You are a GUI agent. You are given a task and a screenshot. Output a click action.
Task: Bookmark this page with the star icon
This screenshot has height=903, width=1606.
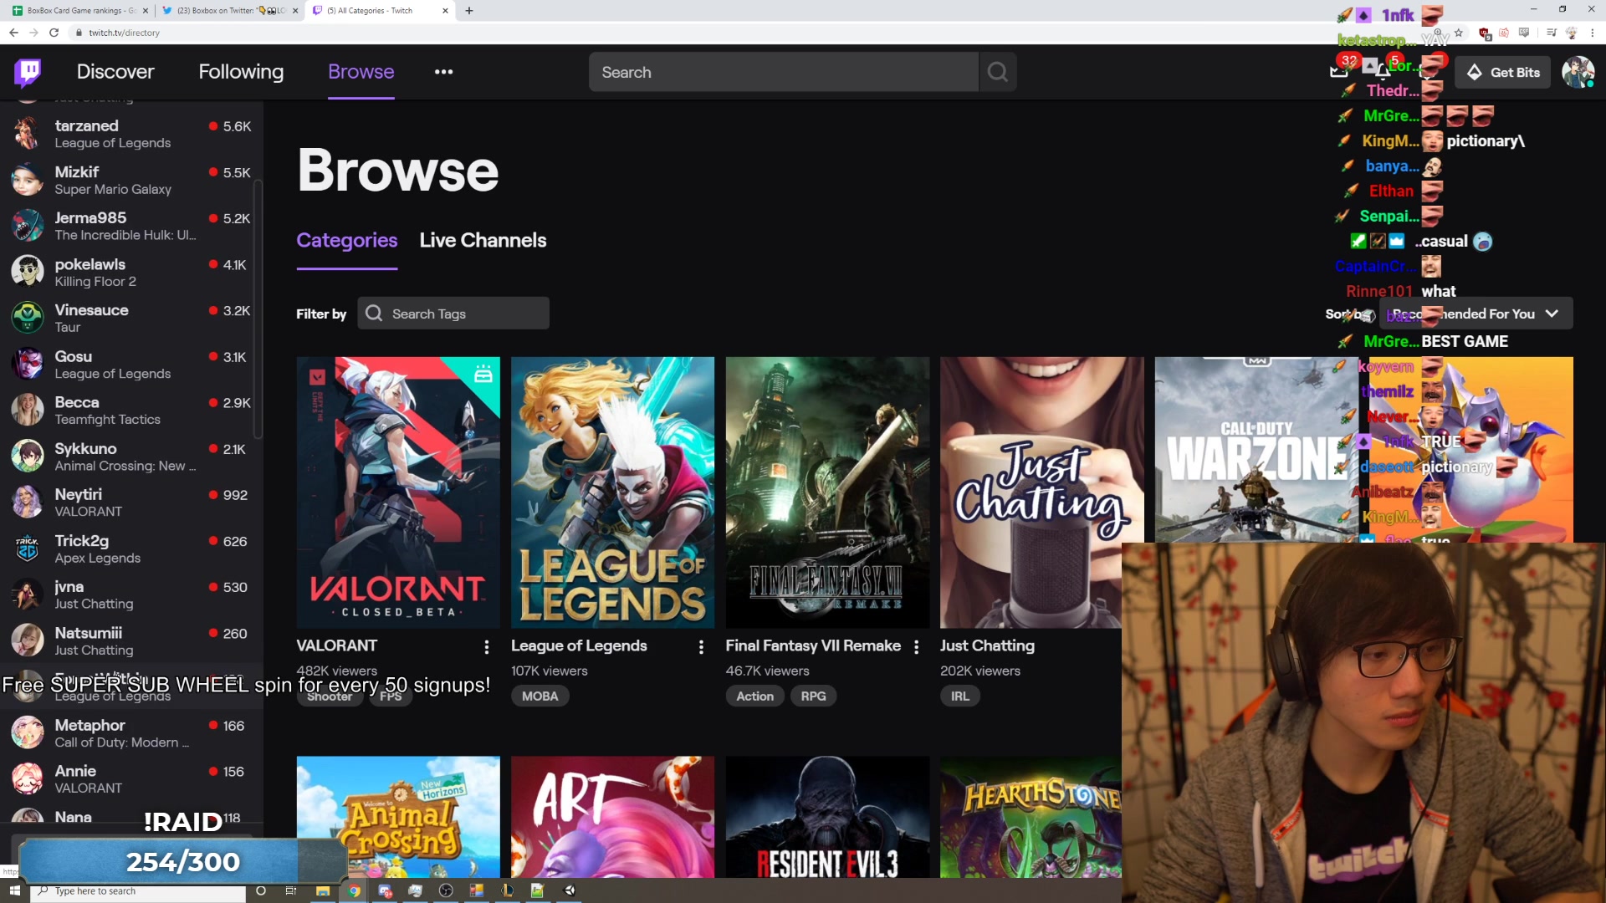click(1459, 33)
